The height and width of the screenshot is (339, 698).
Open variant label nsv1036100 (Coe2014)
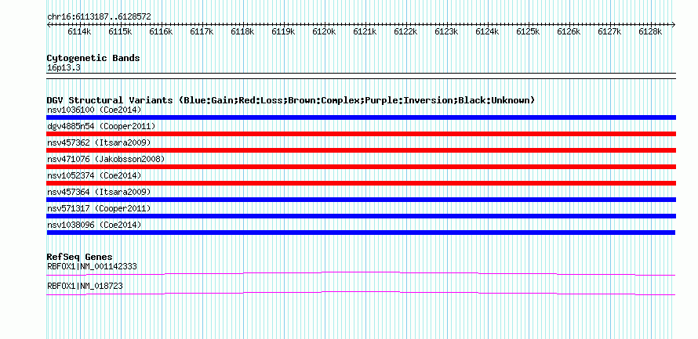point(94,110)
